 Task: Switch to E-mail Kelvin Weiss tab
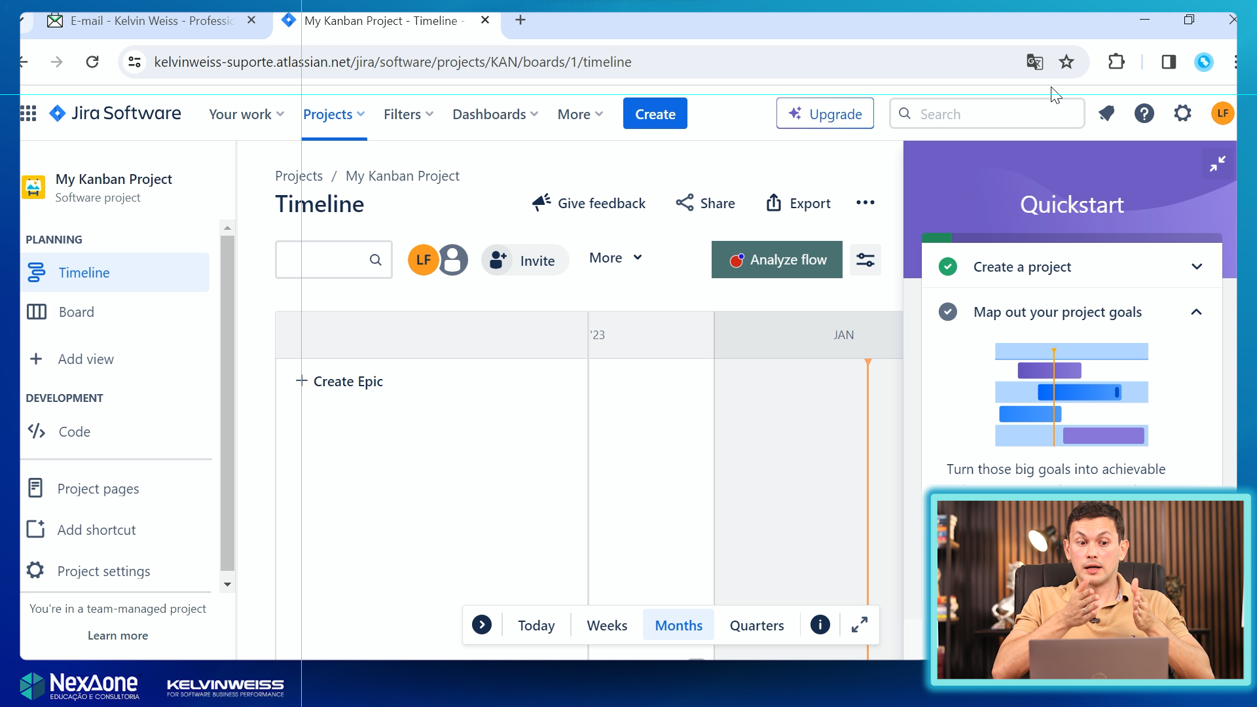[152, 20]
